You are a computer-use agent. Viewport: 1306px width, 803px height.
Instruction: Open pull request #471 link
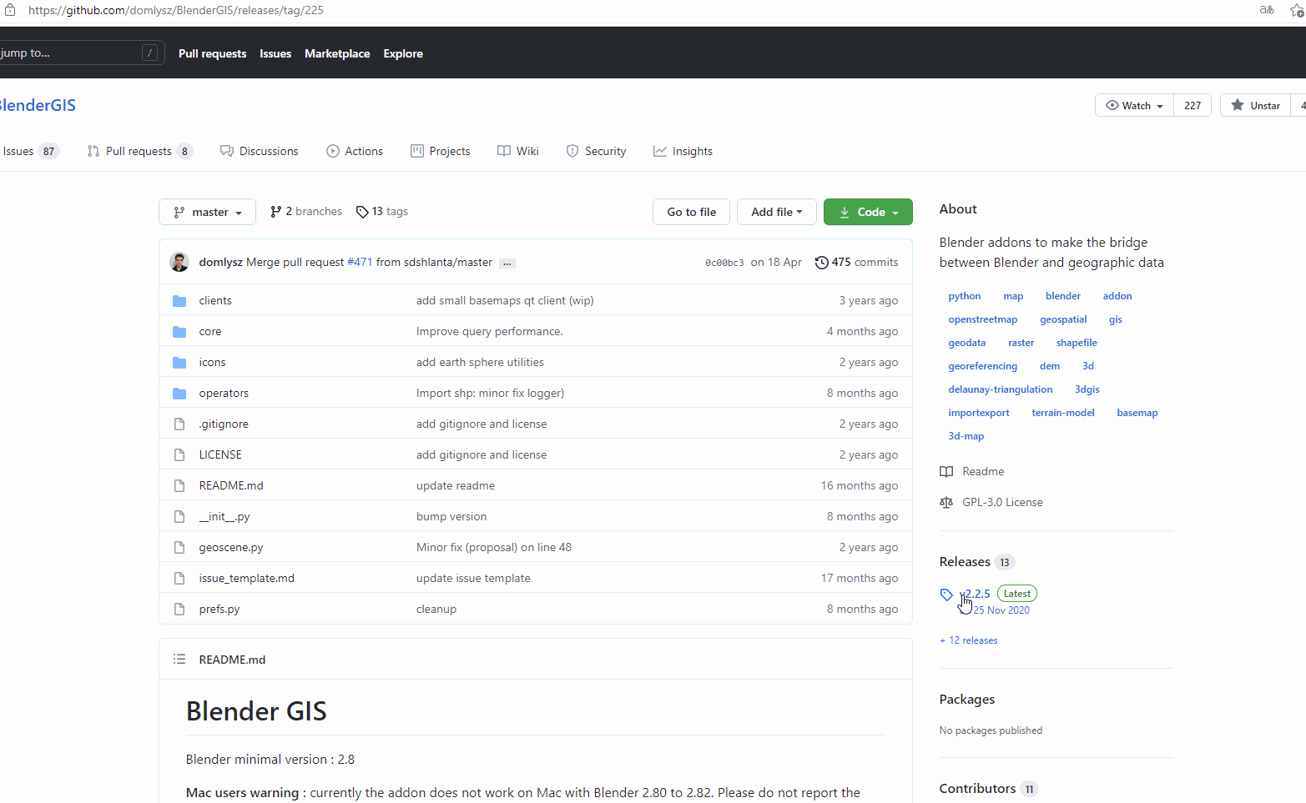pos(360,262)
